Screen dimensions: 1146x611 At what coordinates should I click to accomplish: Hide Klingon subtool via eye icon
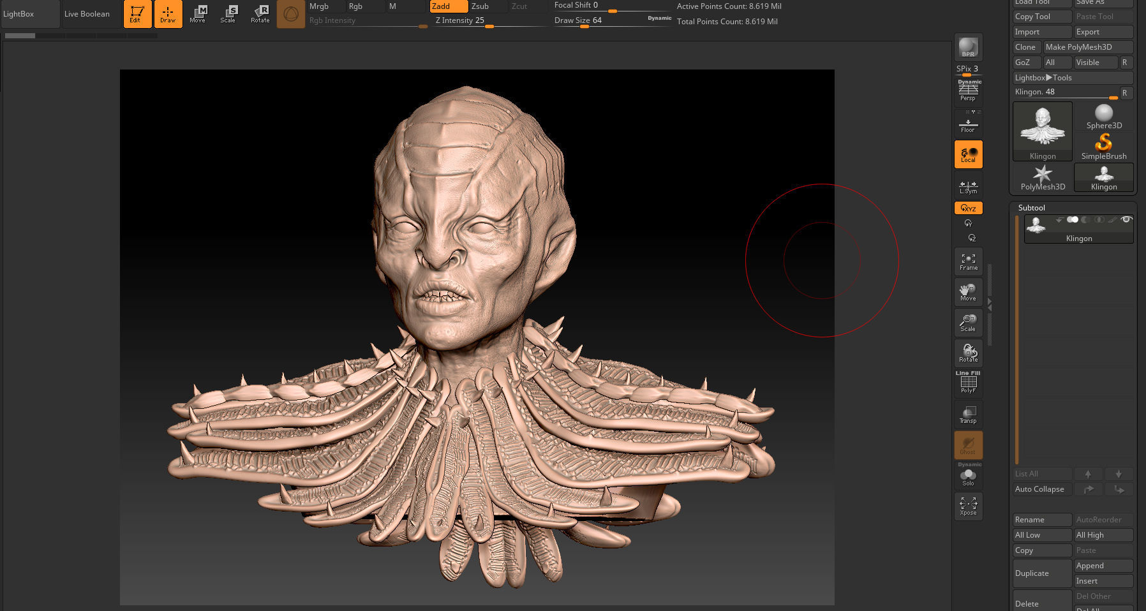click(x=1126, y=219)
